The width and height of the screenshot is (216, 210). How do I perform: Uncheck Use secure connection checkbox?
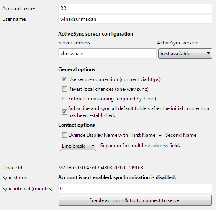[x=64, y=79]
